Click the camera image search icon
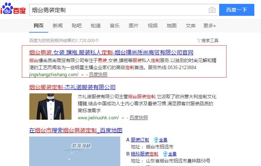 click(x=212, y=10)
